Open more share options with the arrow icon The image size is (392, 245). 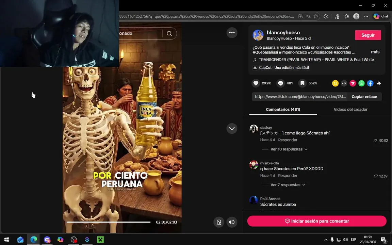coord(379,83)
